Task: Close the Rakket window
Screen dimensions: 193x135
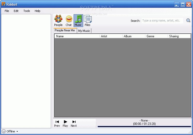Action: 189,4
